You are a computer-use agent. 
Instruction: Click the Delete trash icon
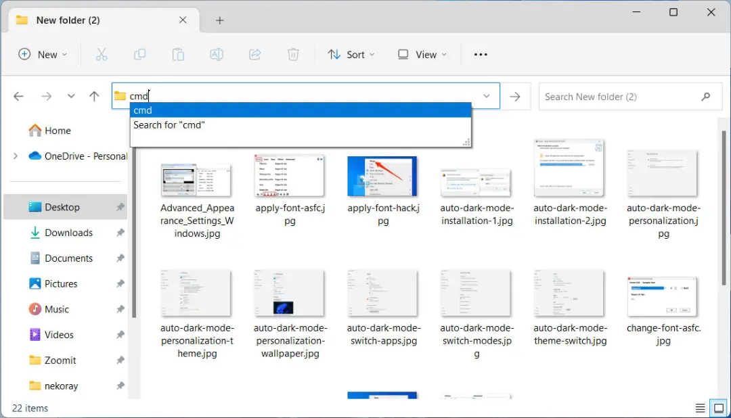tap(293, 55)
